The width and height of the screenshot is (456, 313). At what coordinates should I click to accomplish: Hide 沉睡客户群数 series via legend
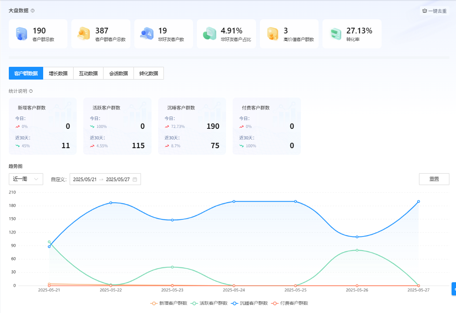pyautogui.click(x=249, y=303)
